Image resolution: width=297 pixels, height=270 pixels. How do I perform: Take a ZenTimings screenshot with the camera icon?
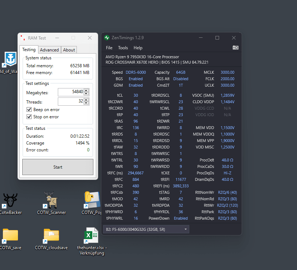[236, 47]
